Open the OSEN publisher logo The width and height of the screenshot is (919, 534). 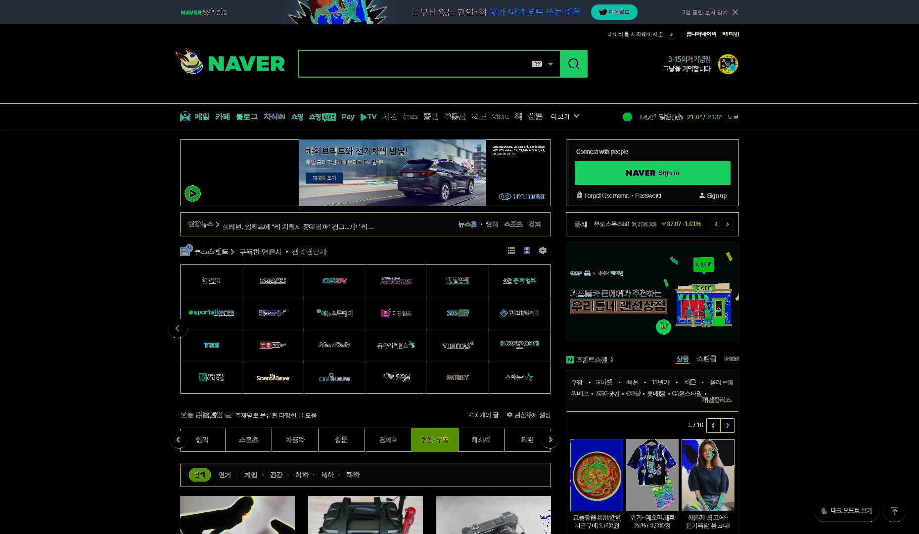334,280
